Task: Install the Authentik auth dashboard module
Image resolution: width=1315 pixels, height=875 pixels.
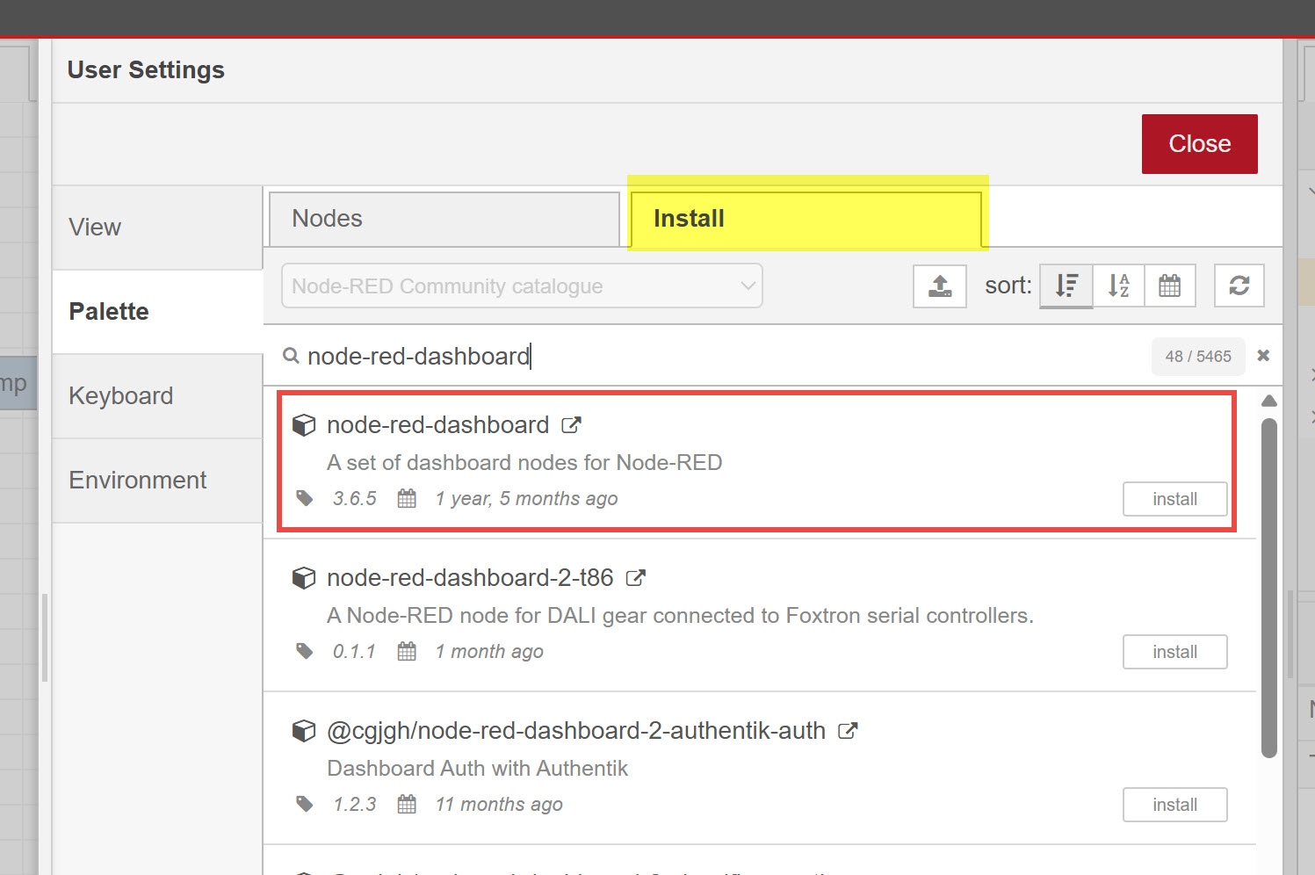Action: (1174, 804)
